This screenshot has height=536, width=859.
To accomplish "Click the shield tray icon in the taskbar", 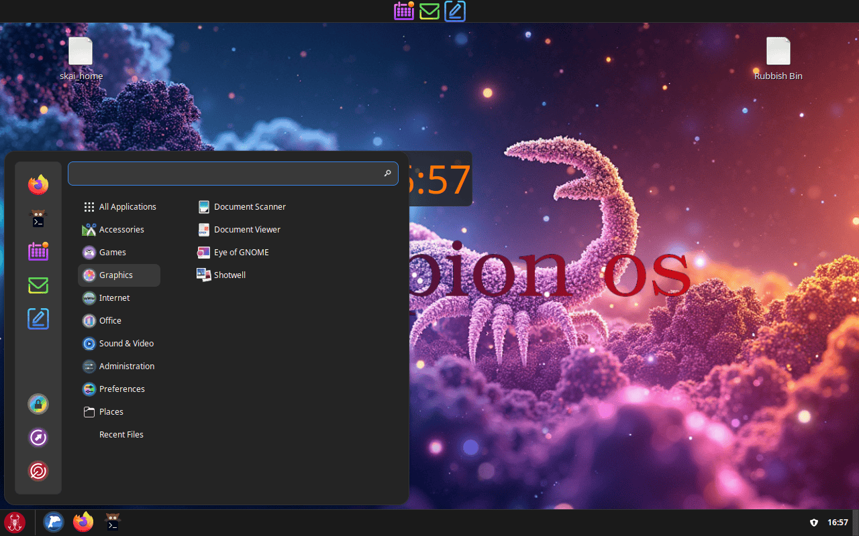I will tap(814, 523).
